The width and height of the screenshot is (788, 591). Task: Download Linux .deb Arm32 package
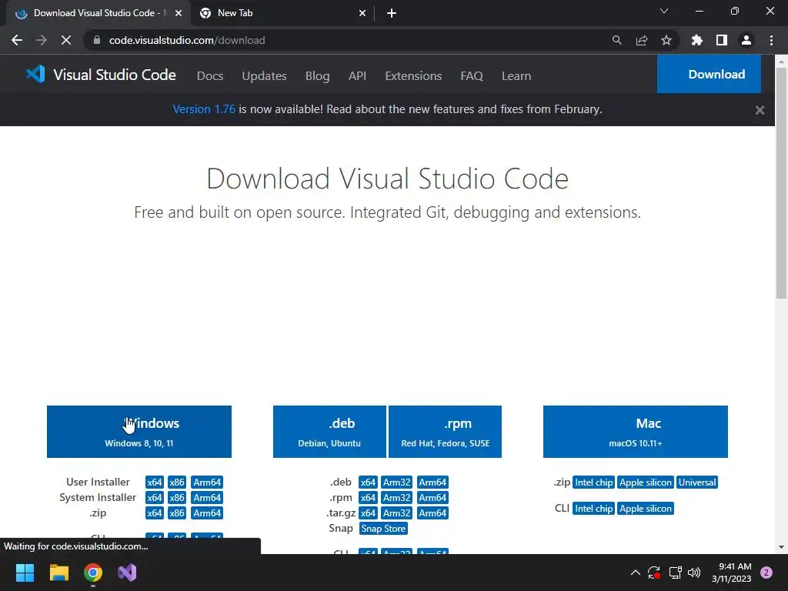(397, 482)
